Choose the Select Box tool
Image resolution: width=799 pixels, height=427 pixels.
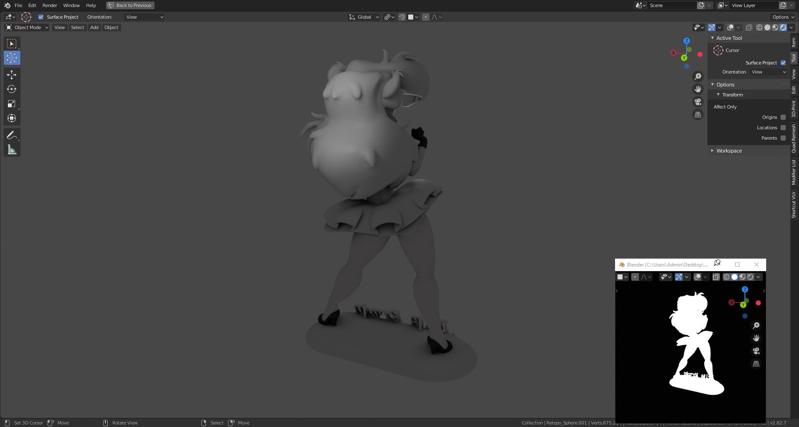click(x=12, y=44)
